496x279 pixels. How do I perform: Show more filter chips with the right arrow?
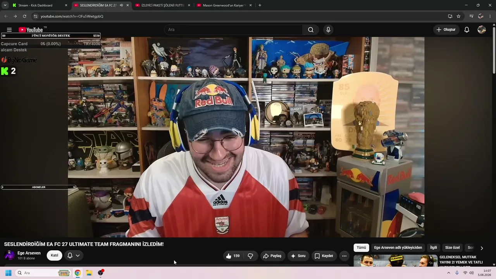482,248
